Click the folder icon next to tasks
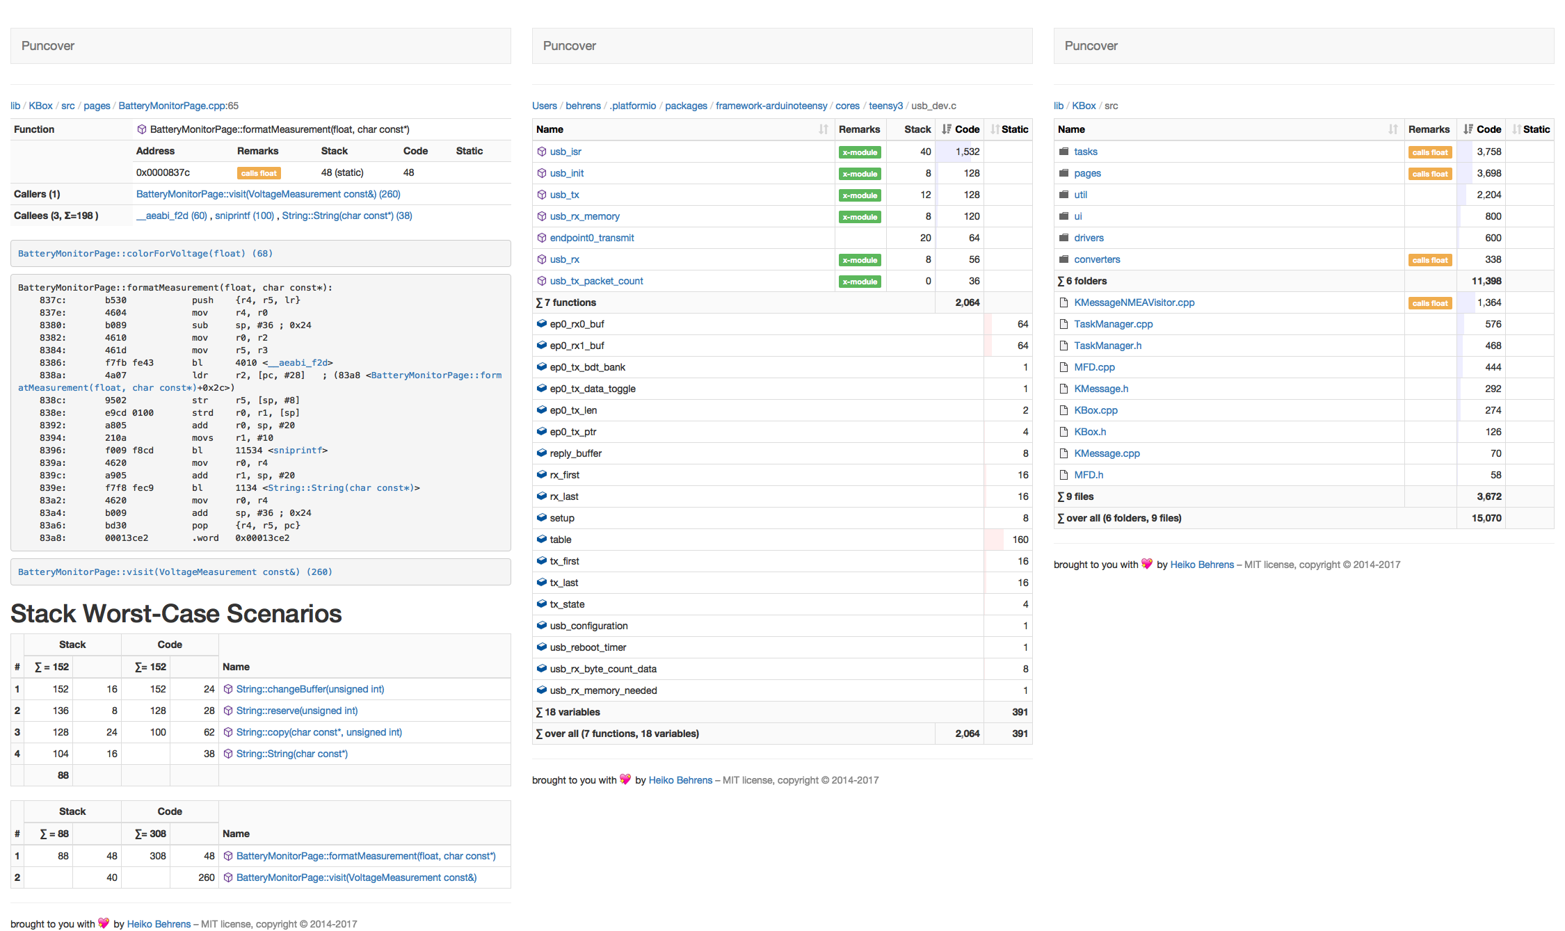The height and width of the screenshot is (931, 1565). coord(1064,152)
